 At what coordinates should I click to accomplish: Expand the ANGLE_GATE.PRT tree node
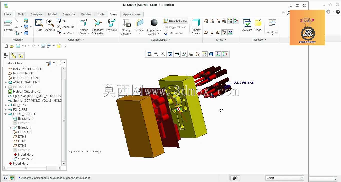pyautogui.click(x=6, y=82)
